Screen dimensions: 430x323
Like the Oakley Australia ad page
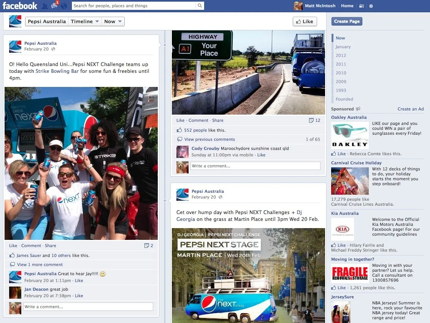pos(341,154)
